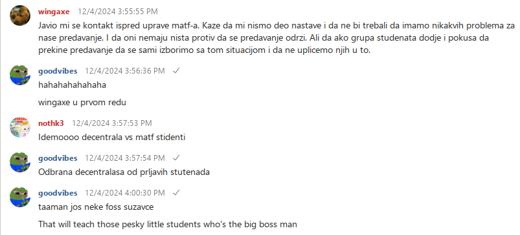Image resolution: width=520 pixels, height=235 pixels.
Task: Click the wingaxe username
Action: (54, 12)
